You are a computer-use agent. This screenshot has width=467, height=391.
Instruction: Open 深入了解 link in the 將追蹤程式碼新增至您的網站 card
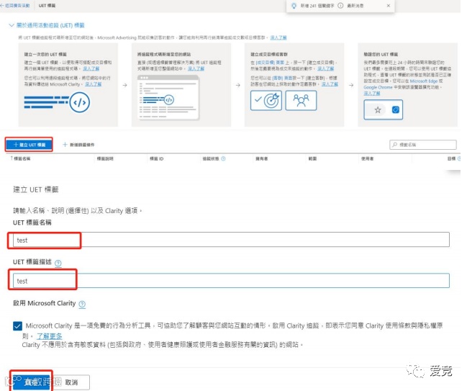196,68
